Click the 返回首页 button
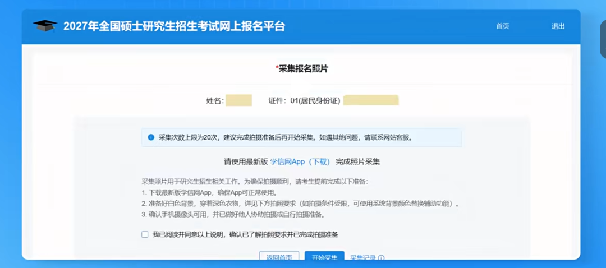The height and width of the screenshot is (268, 606). click(x=279, y=256)
